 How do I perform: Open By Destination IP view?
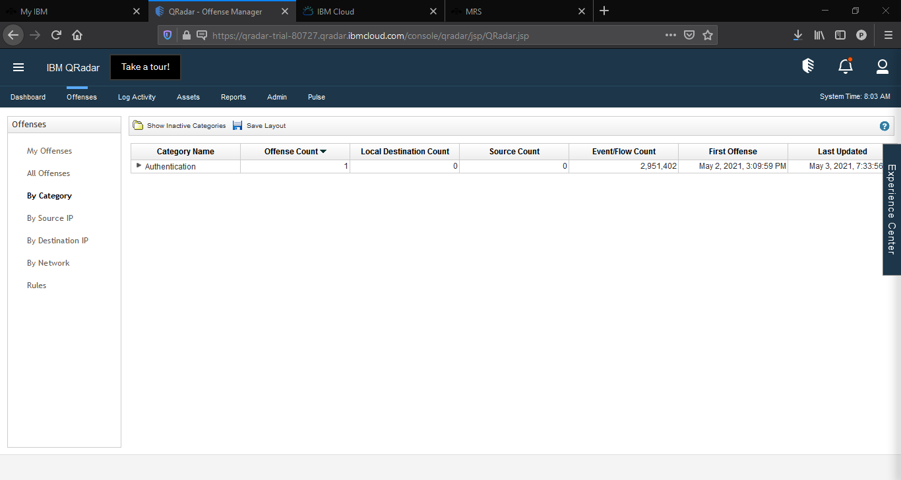coord(57,241)
